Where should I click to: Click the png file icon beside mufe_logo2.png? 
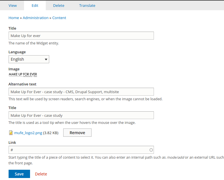11,133
